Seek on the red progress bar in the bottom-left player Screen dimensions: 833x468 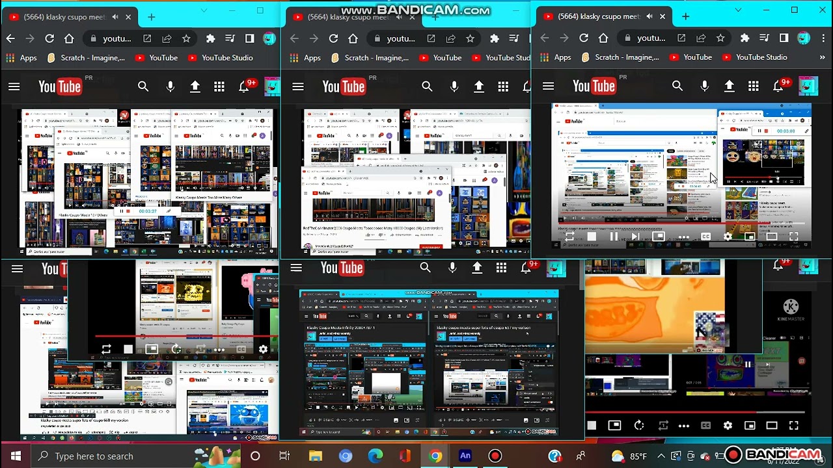click(x=187, y=337)
